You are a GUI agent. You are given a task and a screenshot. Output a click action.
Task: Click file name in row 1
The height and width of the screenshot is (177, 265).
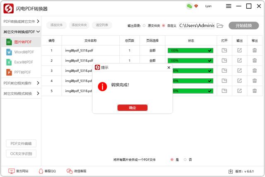pos(79,51)
